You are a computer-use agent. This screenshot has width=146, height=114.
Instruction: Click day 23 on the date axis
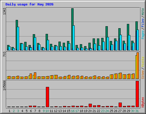[103, 111]
